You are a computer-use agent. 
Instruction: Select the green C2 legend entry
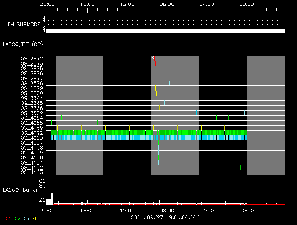(x=17, y=218)
